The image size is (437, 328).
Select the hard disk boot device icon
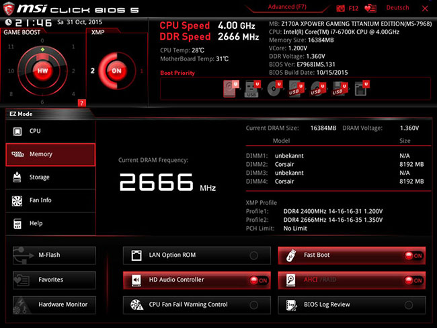(x=231, y=89)
